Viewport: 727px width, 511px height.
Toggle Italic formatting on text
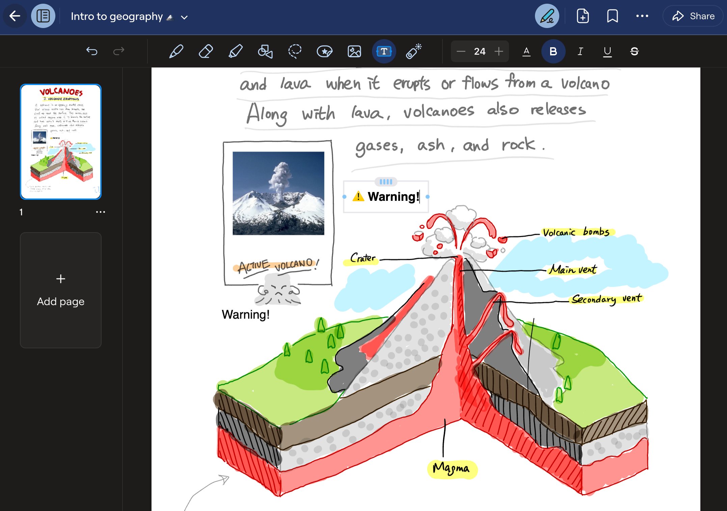[x=580, y=52]
